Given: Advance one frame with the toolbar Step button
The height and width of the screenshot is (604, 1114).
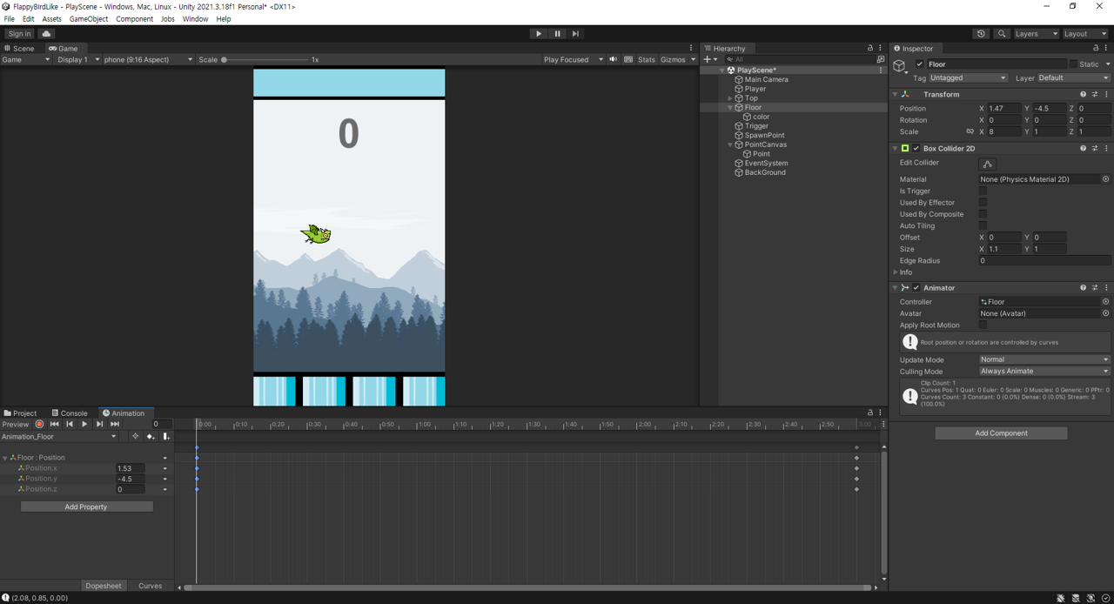Looking at the screenshot, I should click(x=575, y=34).
